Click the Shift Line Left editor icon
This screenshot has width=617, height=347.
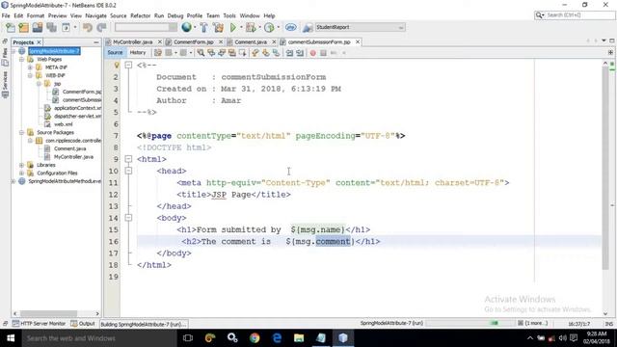(x=289, y=53)
